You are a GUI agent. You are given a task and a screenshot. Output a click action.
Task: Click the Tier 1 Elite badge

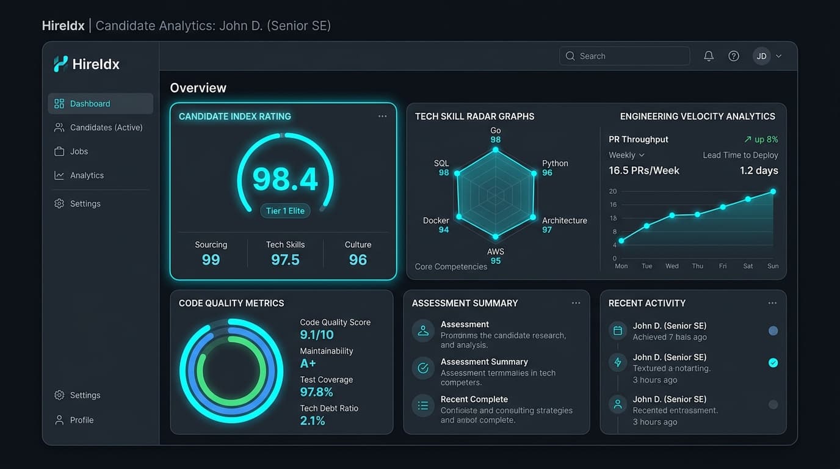[285, 211]
